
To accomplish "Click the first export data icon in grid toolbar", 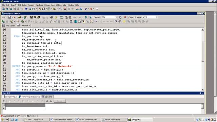I will pyautogui.click(x=47, y=101).
